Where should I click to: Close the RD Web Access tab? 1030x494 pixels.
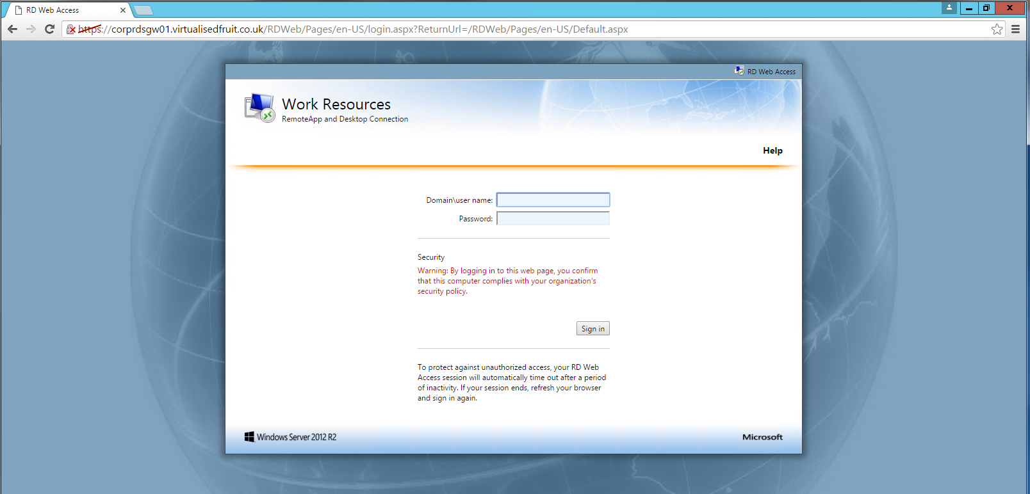point(123,10)
